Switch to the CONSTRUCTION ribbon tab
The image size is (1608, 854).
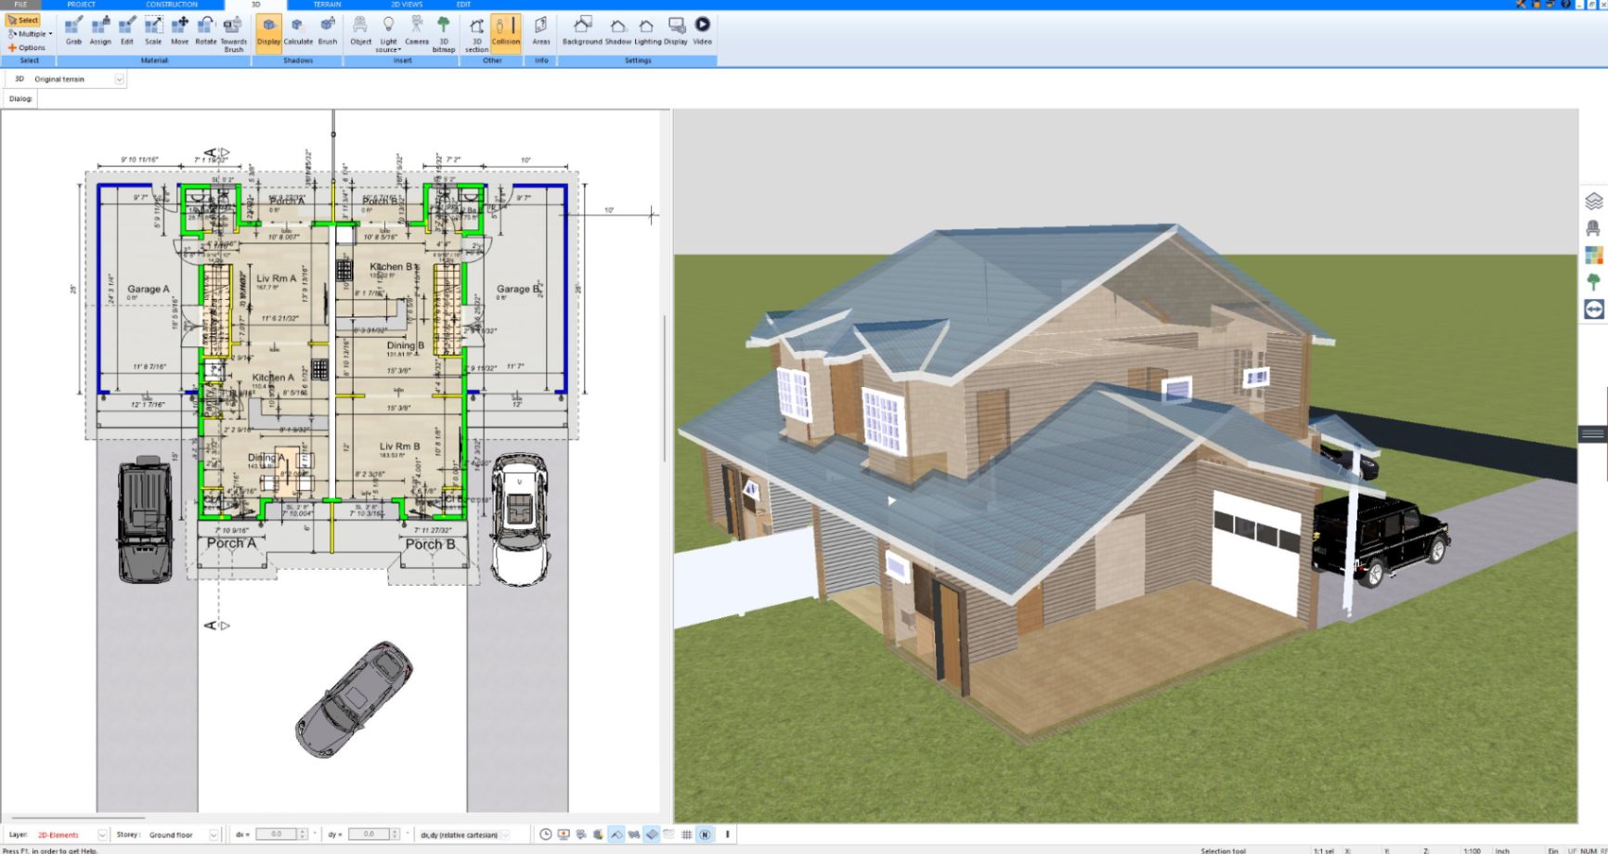coord(172,5)
